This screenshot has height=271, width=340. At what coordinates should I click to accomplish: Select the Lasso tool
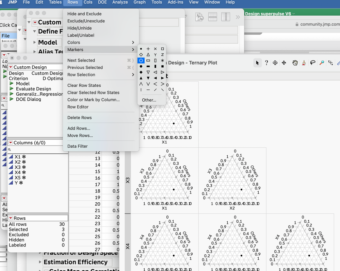pyautogui.click(x=312, y=63)
